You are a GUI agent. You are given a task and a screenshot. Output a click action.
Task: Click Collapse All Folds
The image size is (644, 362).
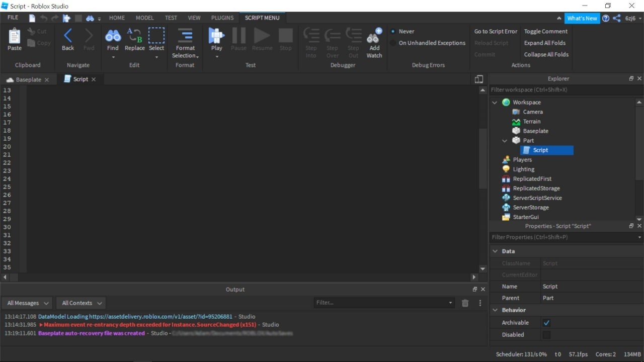click(x=546, y=54)
